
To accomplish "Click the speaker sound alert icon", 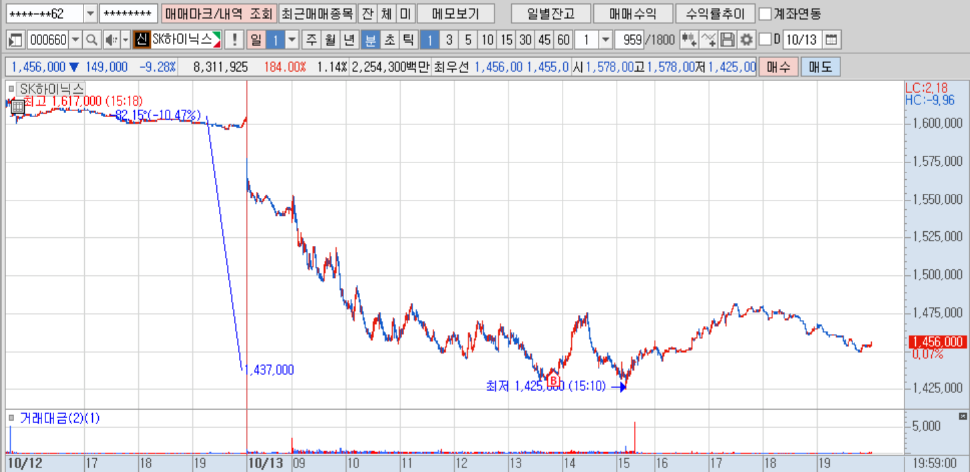I will 111,40.
